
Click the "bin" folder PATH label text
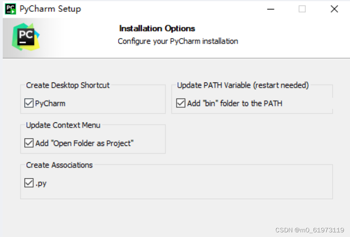click(x=234, y=103)
